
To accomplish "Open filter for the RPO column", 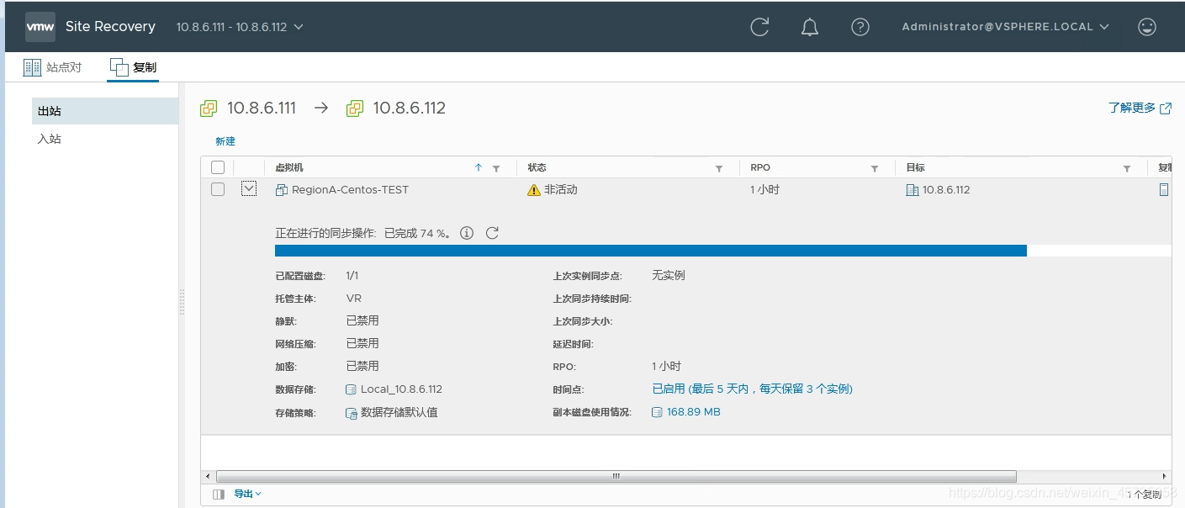I will coord(875,168).
